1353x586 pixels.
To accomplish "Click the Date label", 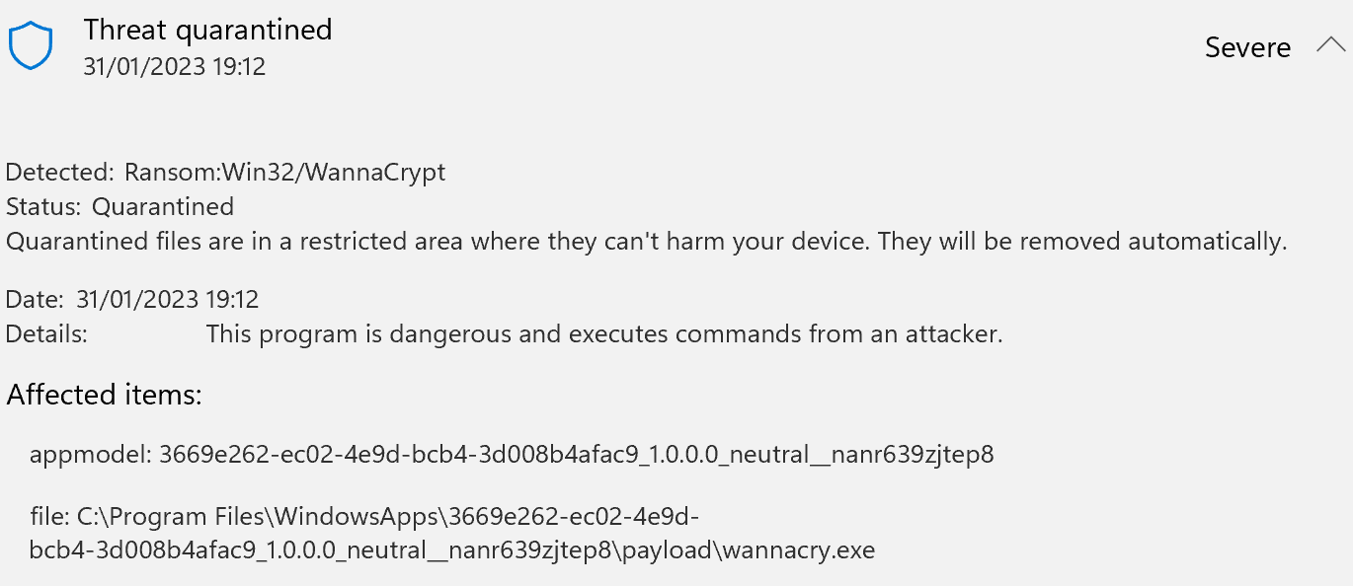I will click(x=35, y=299).
